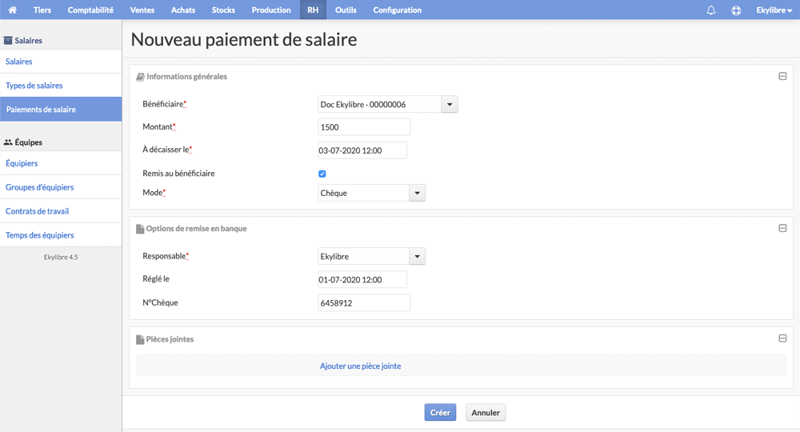Collapse the Informations générales section

(x=782, y=76)
